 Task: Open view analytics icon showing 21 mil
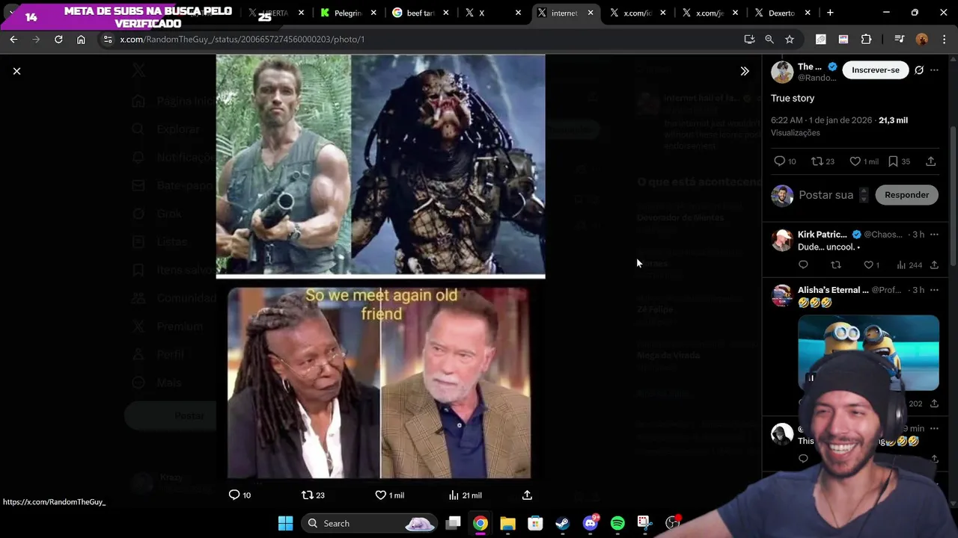point(454,495)
